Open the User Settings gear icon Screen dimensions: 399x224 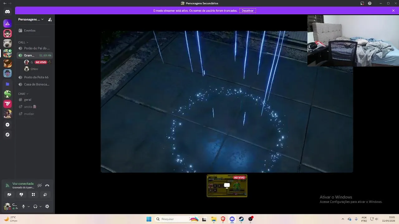(x=47, y=206)
